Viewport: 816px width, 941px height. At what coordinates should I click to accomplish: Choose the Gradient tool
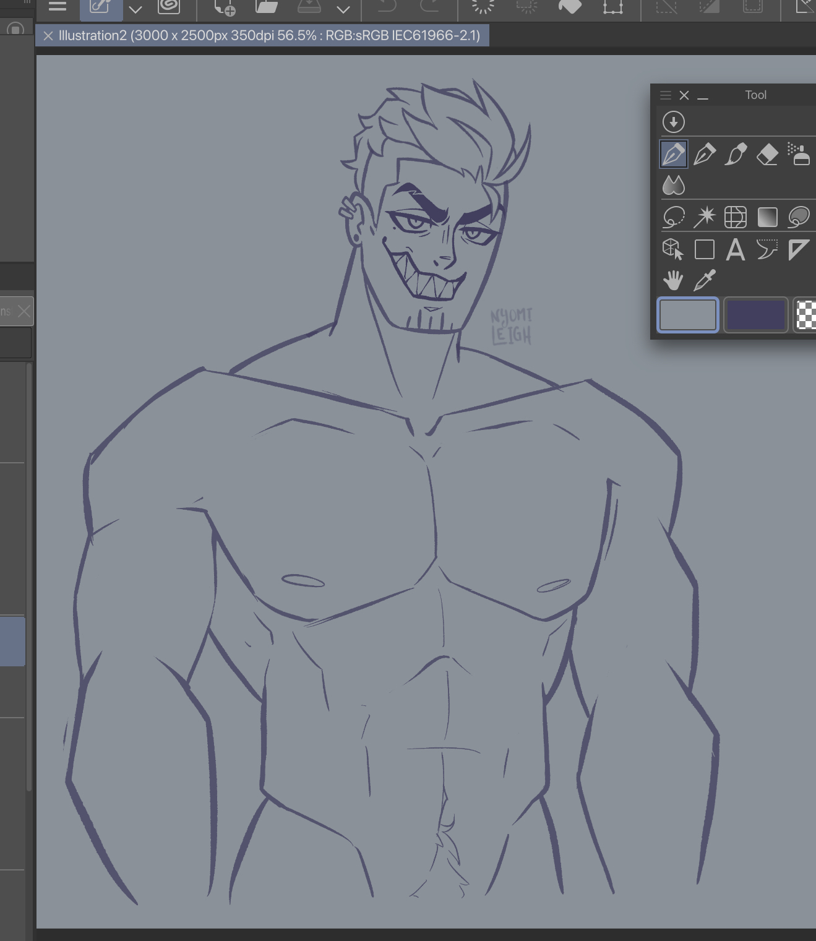tap(767, 217)
